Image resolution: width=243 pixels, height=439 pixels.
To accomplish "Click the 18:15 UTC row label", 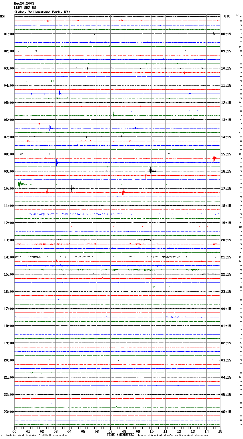I will [x=226, y=206].
